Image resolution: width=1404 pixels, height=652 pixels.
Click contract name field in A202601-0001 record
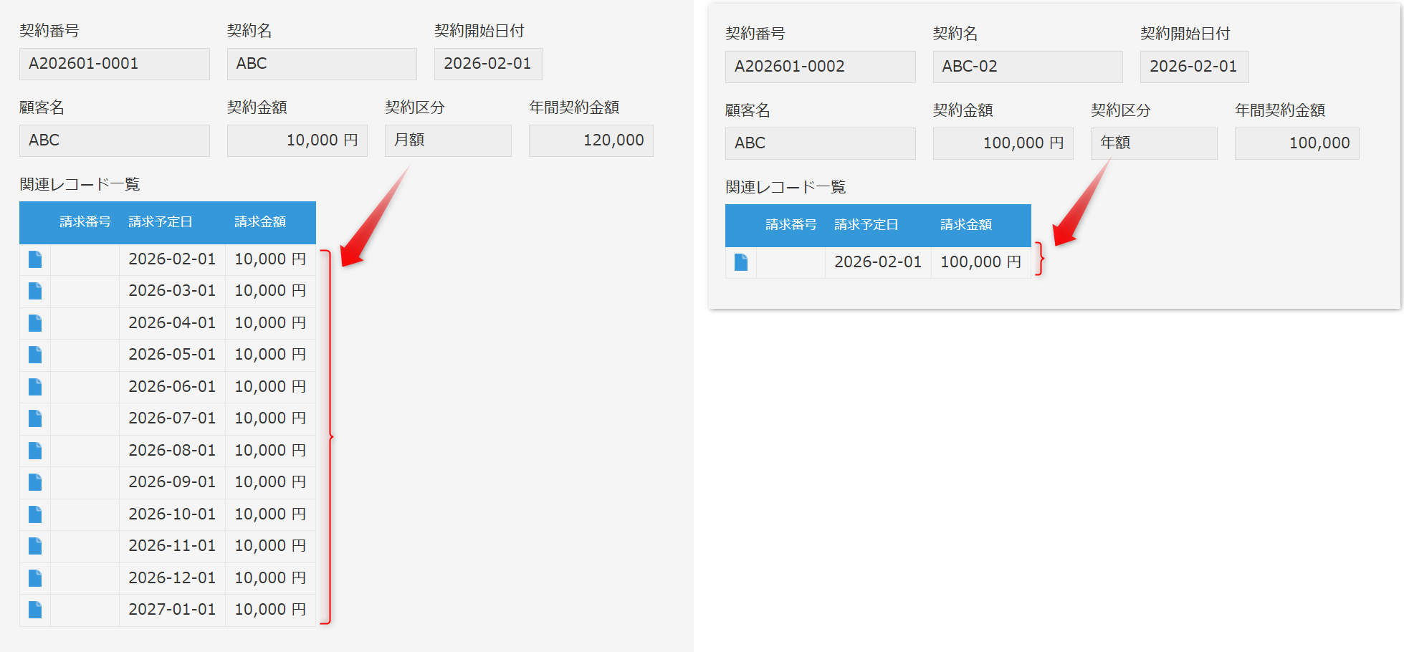pos(322,64)
